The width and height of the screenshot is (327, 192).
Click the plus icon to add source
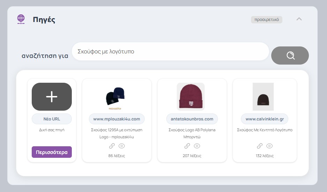(x=52, y=97)
